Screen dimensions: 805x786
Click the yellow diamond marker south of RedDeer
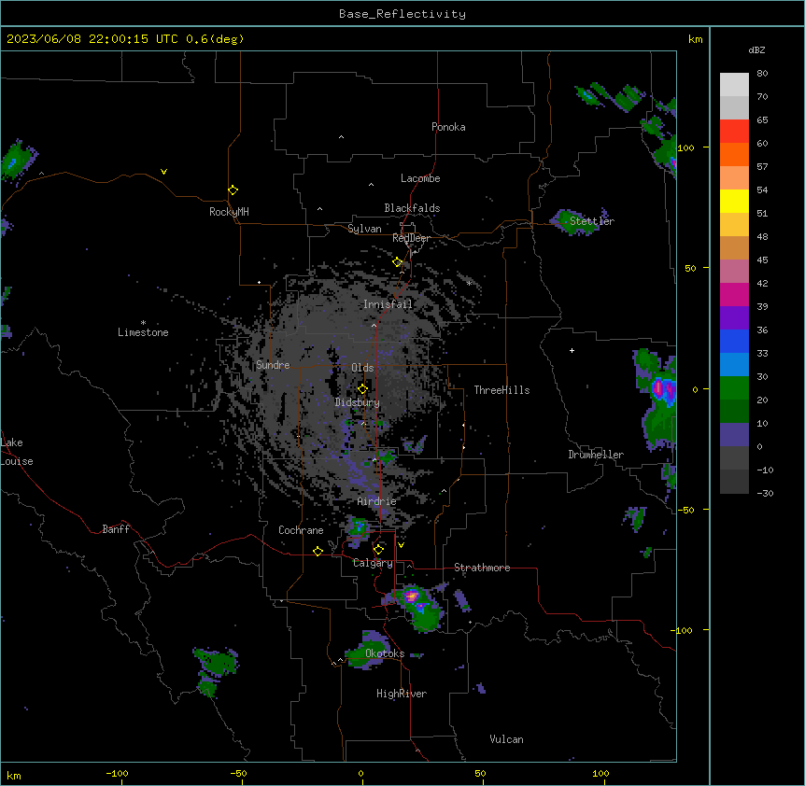coord(398,262)
